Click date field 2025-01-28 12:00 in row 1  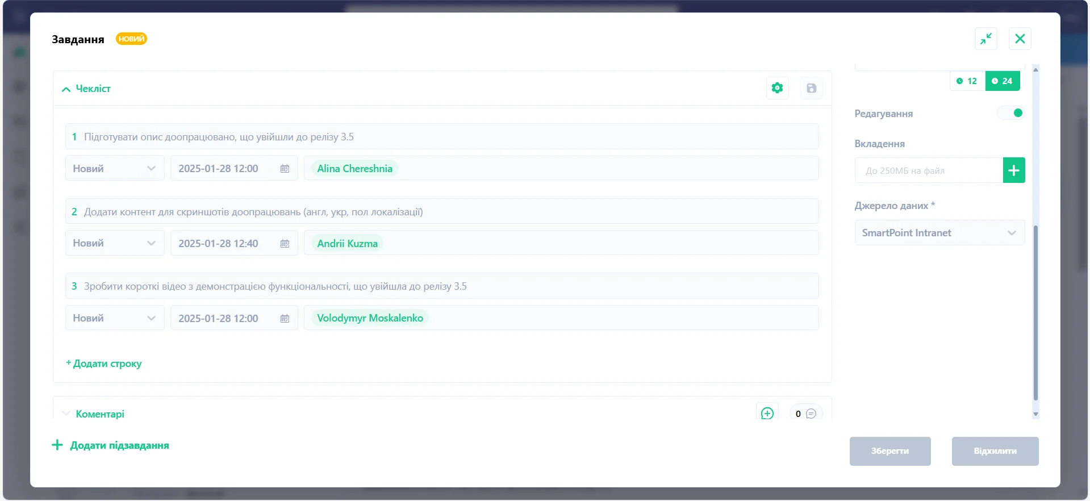pos(234,169)
